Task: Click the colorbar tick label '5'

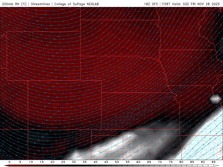Action: (x=20, y=162)
